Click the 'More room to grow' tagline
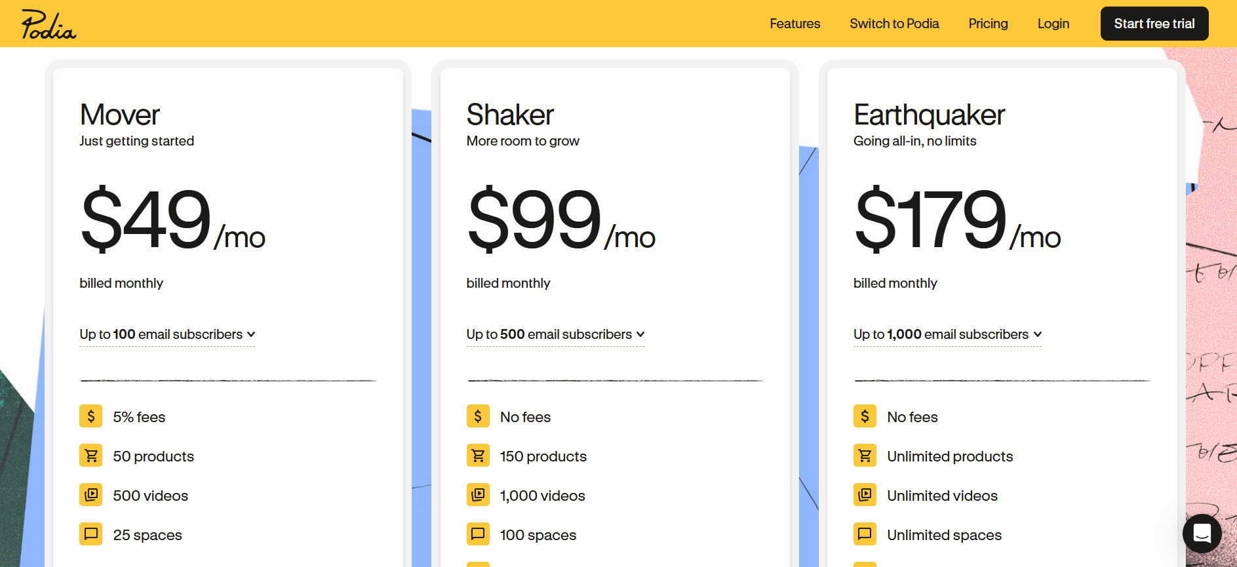The width and height of the screenshot is (1237, 567). click(522, 141)
